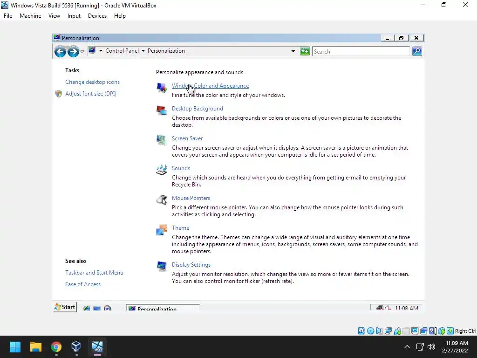This screenshot has height=358, width=477.
Task: Click the Windows 11 Start button
Action: [15, 347]
